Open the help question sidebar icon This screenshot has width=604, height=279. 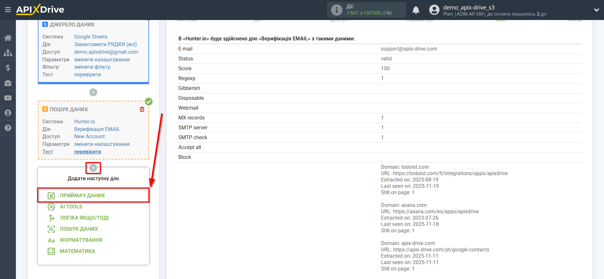pyautogui.click(x=8, y=128)
